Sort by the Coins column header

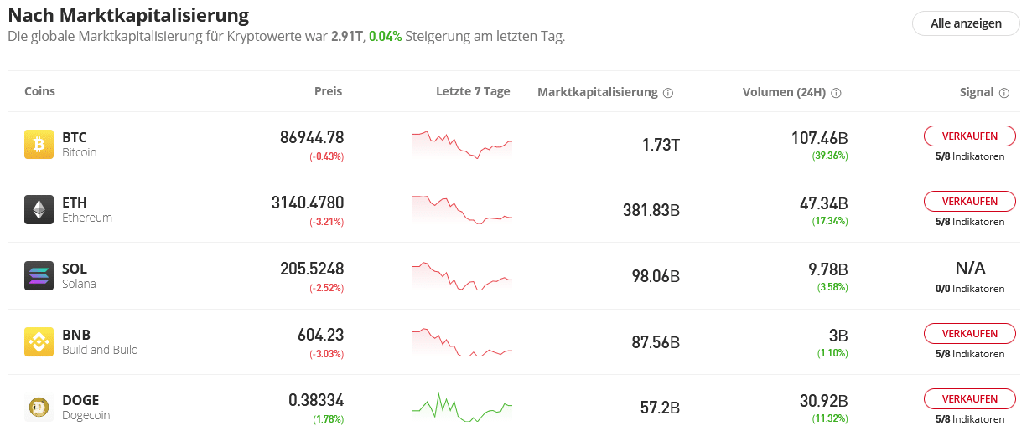(x=39, y=92)
